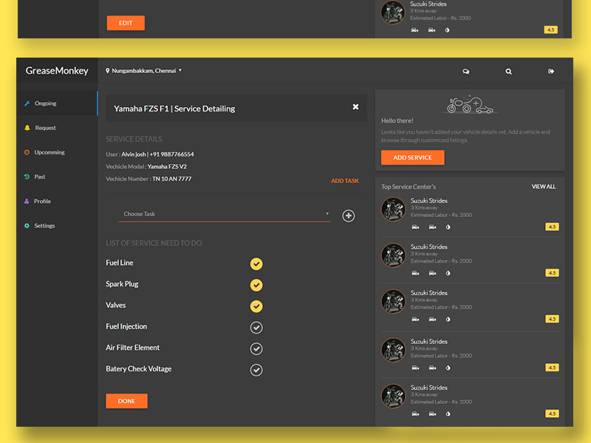The height and width of the screenshot is (443, 591).
Task: Click the ADD SERVICE button
Action: point(413,157)
